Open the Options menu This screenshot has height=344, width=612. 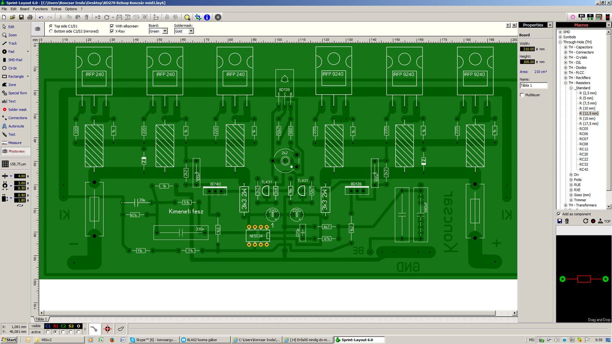click(x=71, y=9)
